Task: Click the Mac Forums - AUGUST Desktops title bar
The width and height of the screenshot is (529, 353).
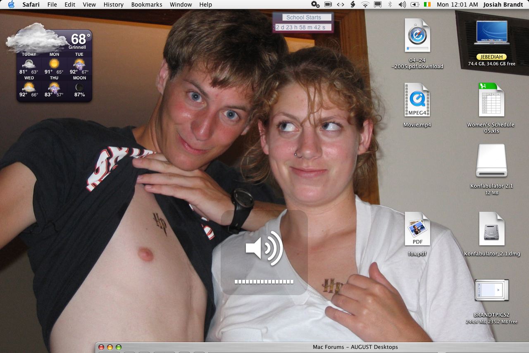Action: click(312, 347)
